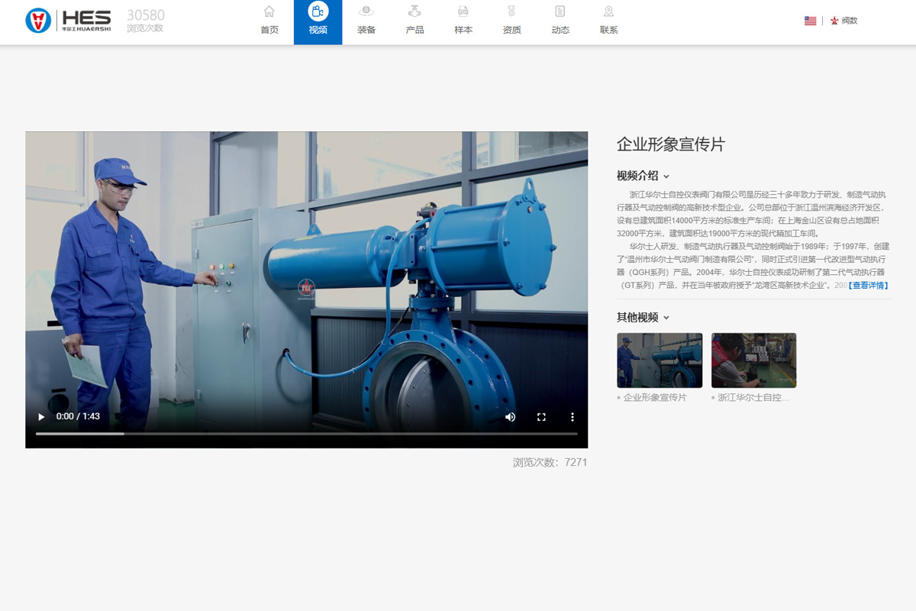Click the HES Huaershi logo
916x611 pixels.
point(68,21)
